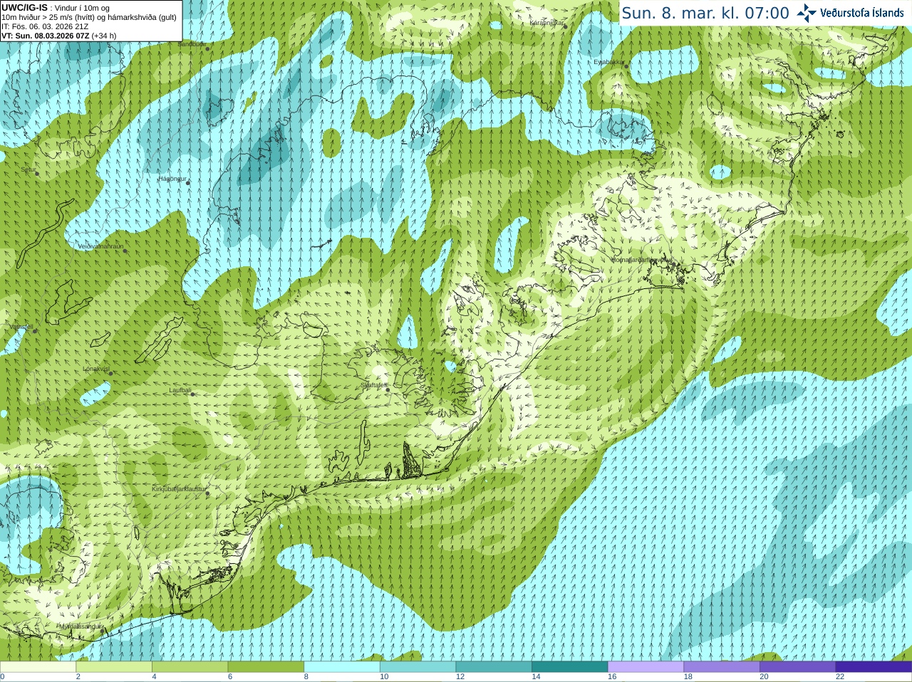
Task: Click the Vatnsfell station label
Action: tap(21, 327)
